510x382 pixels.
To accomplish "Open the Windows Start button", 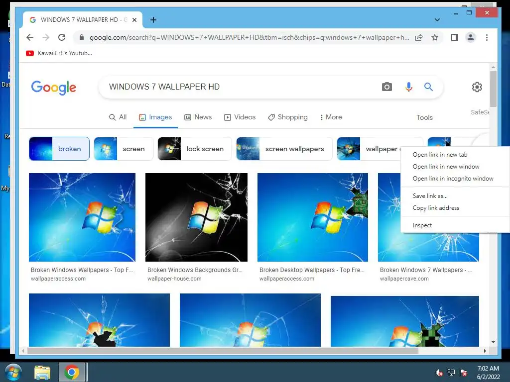I will pos(13,372).
